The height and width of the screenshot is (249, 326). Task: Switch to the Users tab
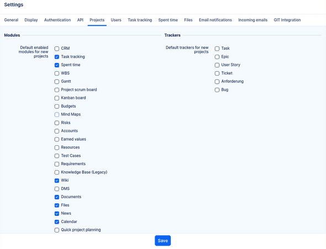116,20
